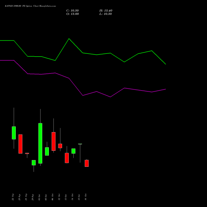Click the 22 Sep date label
The image size is (207, 207).
coord(13,197)
